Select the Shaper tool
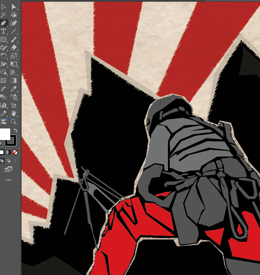This screenshot has height=275, width=260. click(x=3, y=48)
